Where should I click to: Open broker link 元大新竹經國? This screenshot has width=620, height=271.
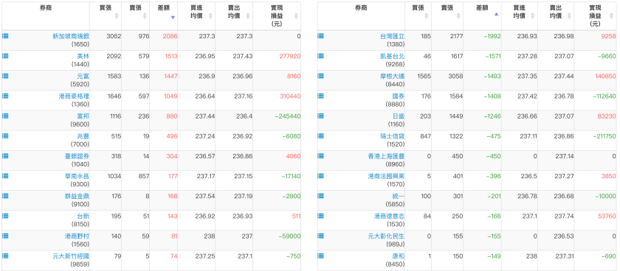(x=71, y=256)
